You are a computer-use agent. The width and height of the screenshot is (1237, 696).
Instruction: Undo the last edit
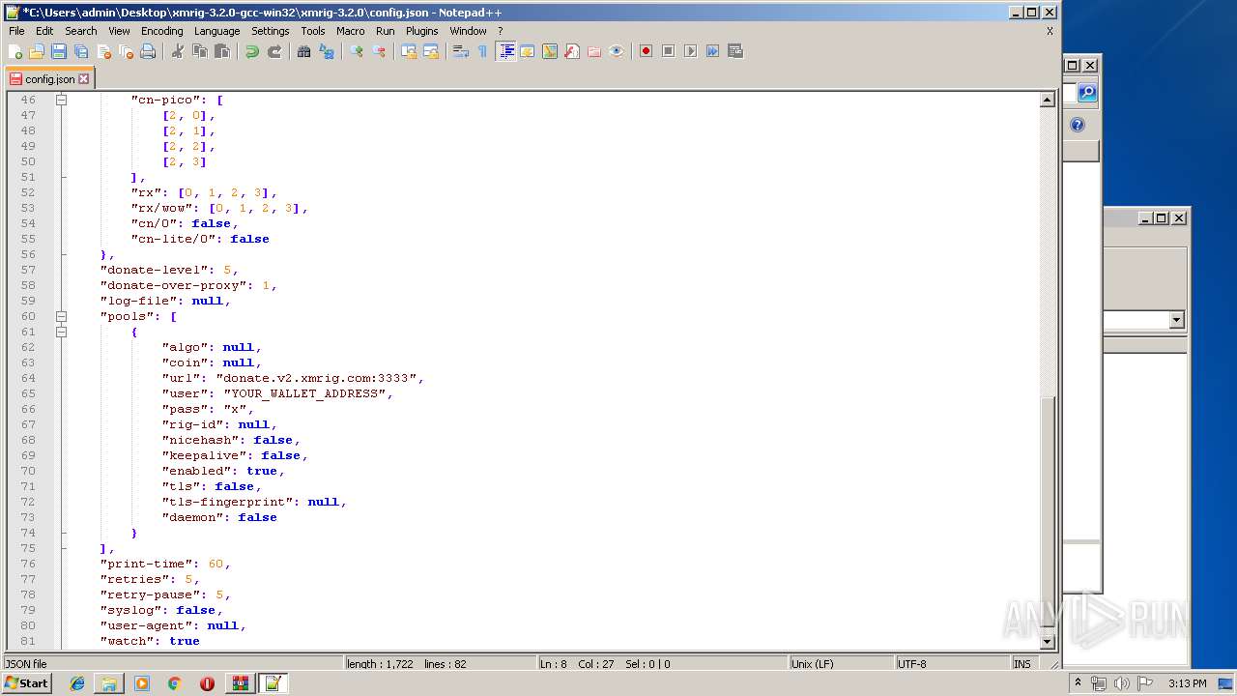(252, 51)
